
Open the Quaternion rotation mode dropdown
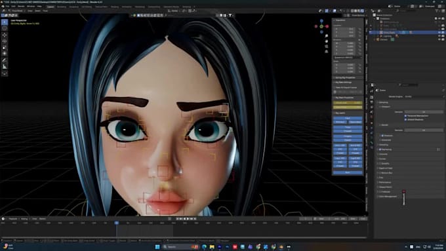click(x=348, y=58)
